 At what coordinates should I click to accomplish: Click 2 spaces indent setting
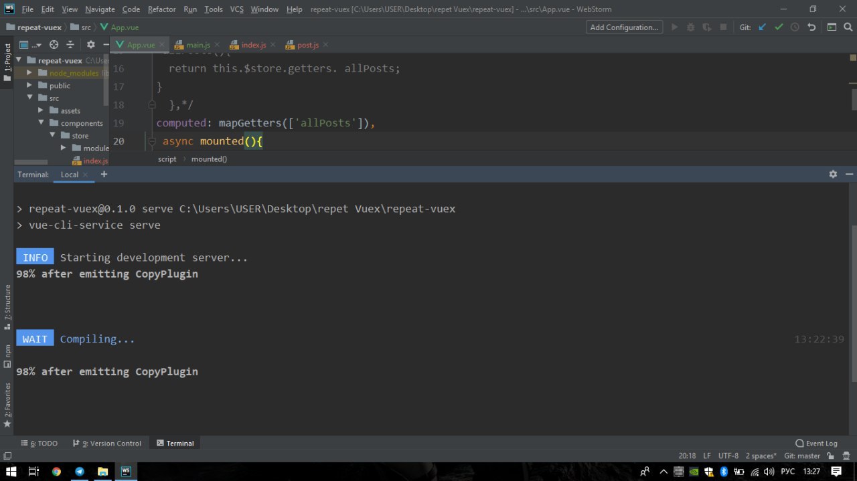761,456
